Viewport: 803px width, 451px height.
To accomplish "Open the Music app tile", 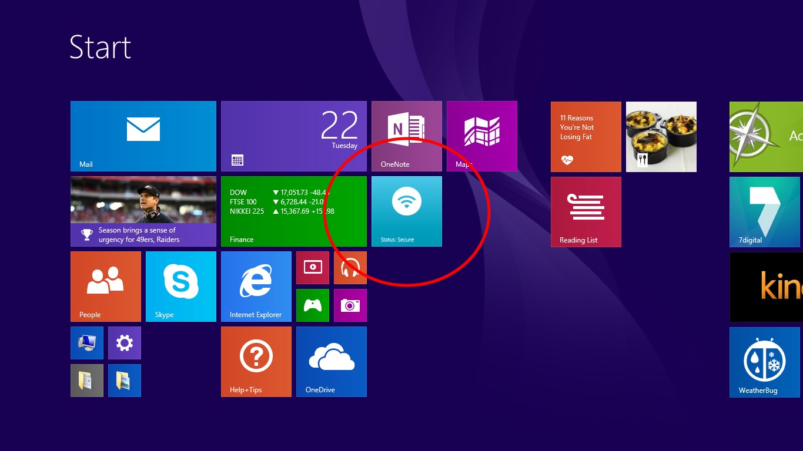I will click(350, 267).
